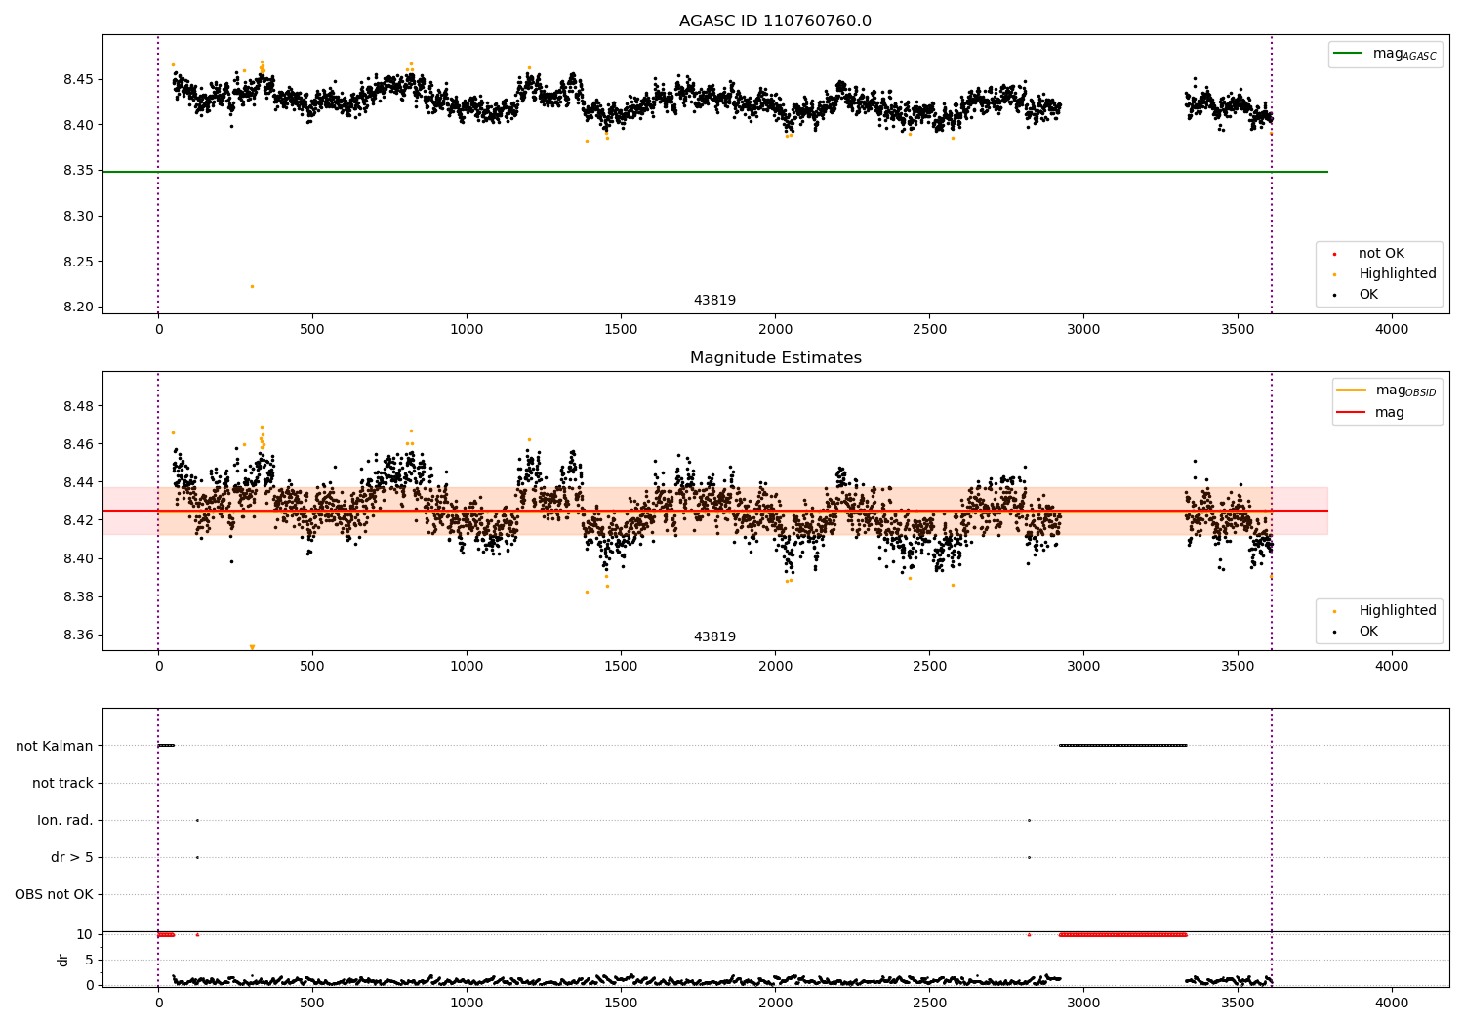Click the 8.46 y-axis tick label
The height and width of the screenshot is (1025, 1464).
[79, 444]
